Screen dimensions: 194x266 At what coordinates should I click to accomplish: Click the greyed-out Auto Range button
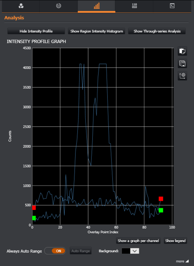81,251
